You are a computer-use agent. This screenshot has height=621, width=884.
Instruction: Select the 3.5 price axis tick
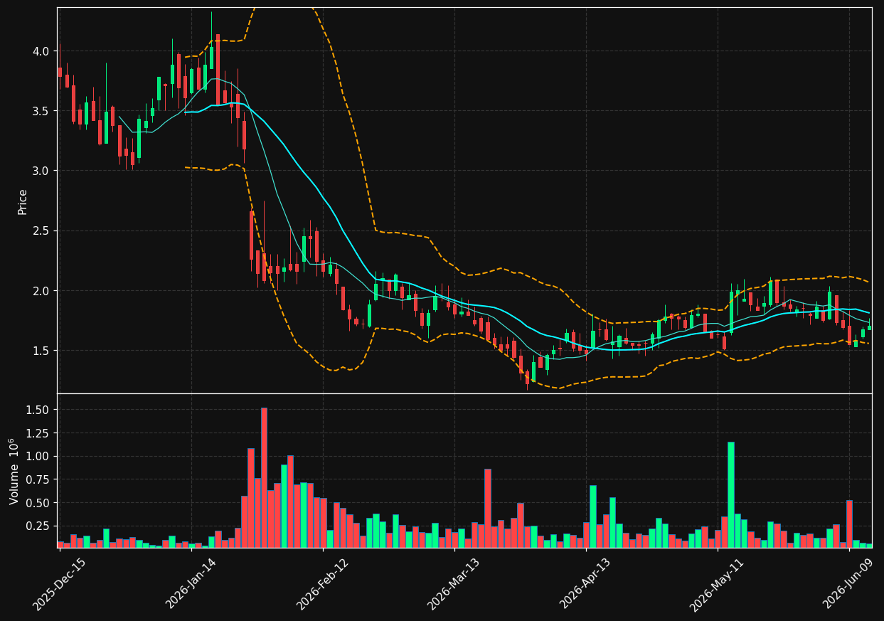click(41, 111)
